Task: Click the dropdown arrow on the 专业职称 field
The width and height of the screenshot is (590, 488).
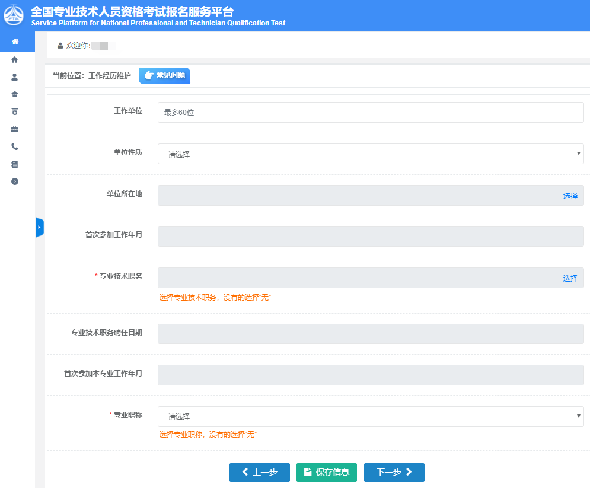Action: coord(579,416)
